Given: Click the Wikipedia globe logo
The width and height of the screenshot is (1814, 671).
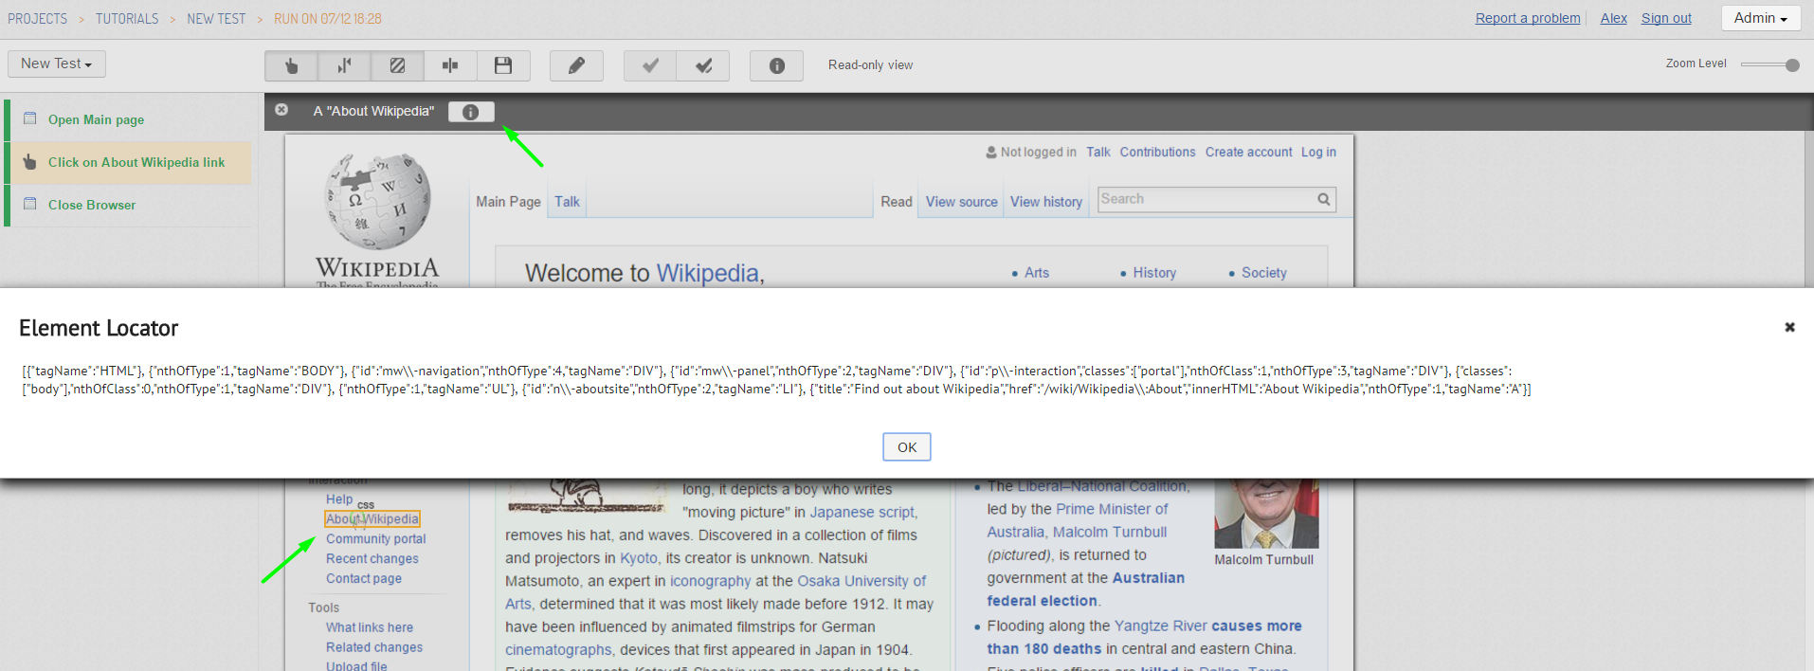Looking at the screenshot, I should coord(377,201).
